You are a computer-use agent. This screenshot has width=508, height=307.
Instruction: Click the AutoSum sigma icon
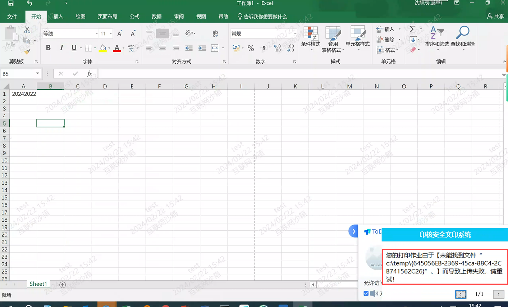[x=412, y=29]
